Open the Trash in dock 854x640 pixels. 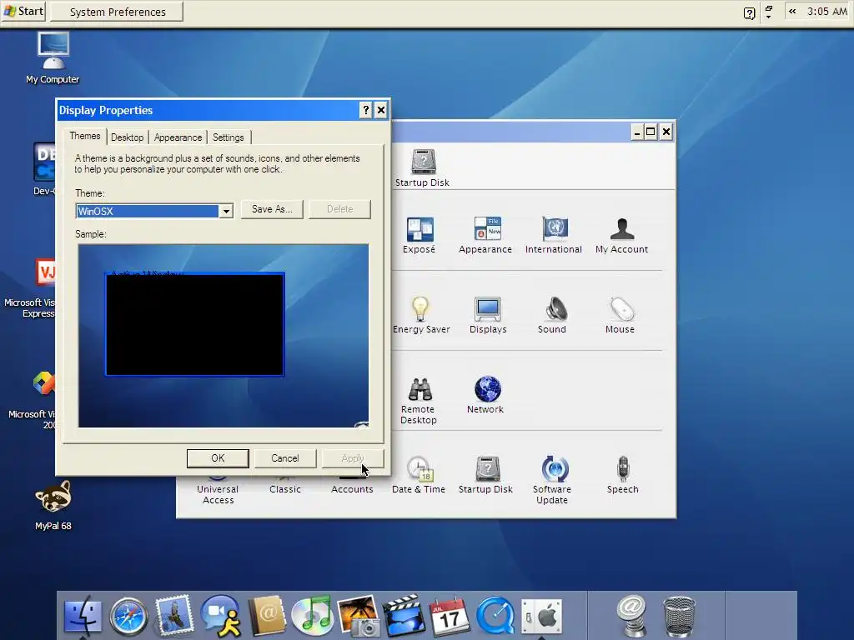(x=679, y=617)
